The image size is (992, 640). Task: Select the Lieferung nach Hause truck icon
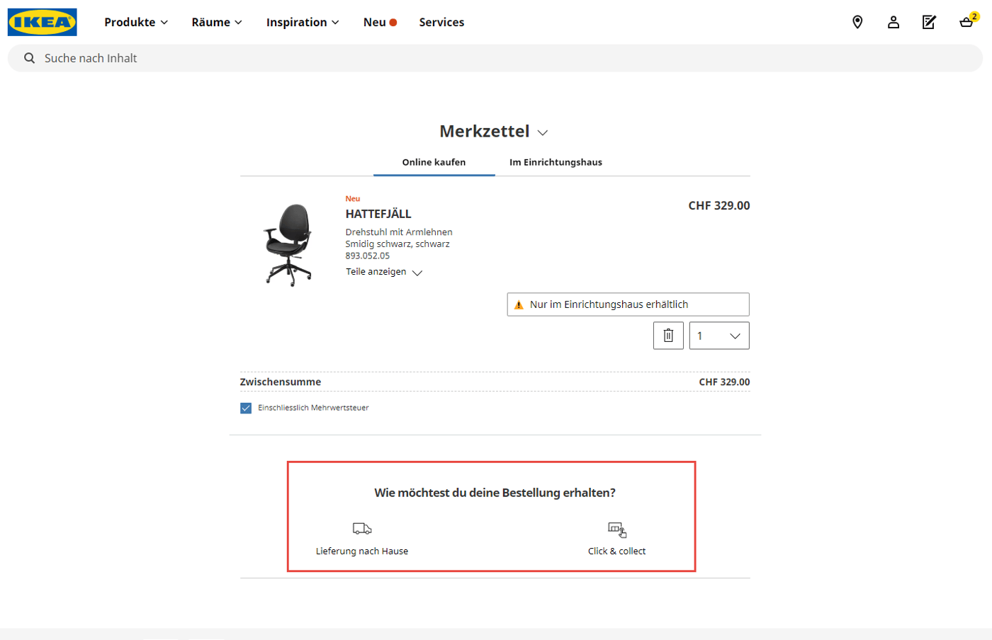point(362,528)
